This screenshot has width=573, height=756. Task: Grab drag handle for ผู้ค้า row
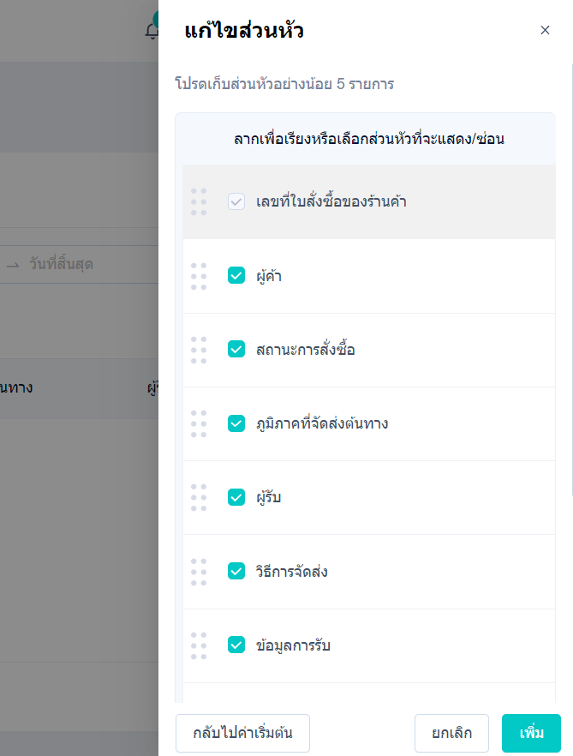pos(199,276)
